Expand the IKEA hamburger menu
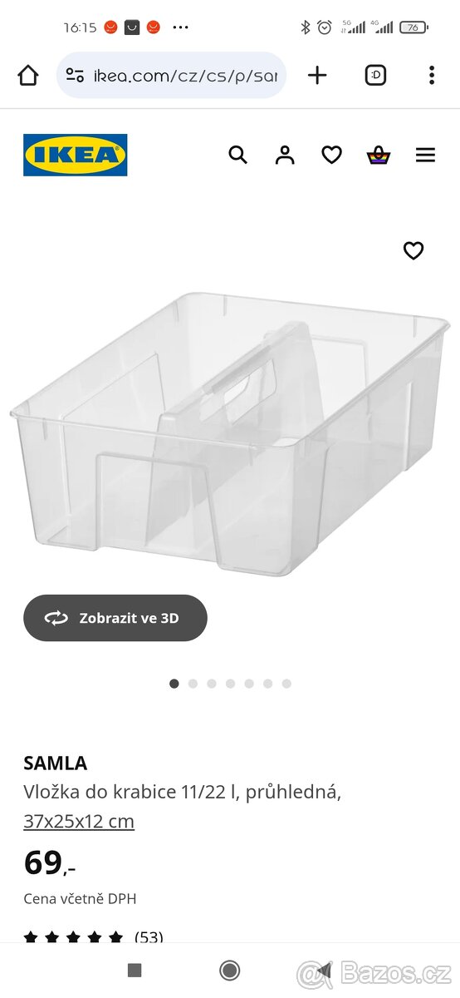Screen dimensions: 460x998 (x=425, y=155)
